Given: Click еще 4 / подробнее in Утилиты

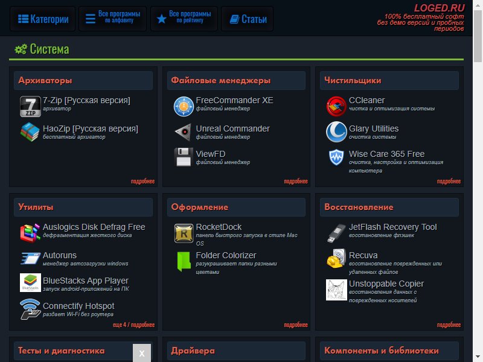Looking at the screenshot, I should tap(133, 325).
